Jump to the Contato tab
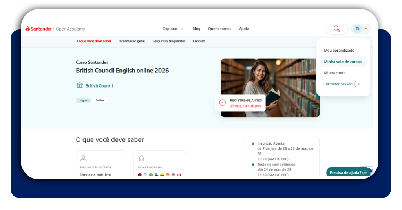Screen dimensions: 402x210 click(x=199, y=41)
